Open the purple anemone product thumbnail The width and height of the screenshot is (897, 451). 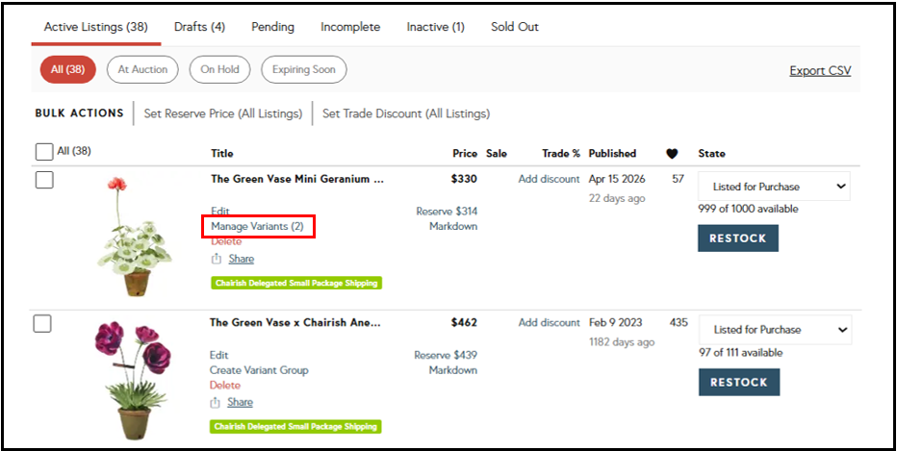(x=133, y=380)
